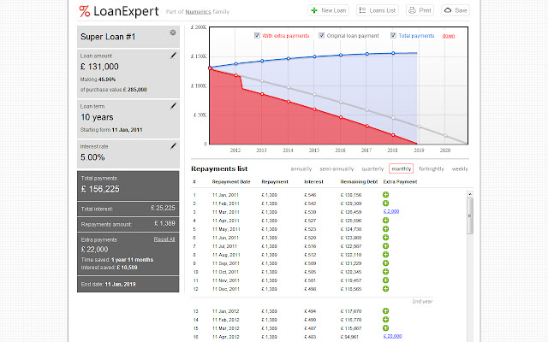Switch repayments list to fortnightly
The height and width of the screenshot is (342, 548).
coord(432,169)
